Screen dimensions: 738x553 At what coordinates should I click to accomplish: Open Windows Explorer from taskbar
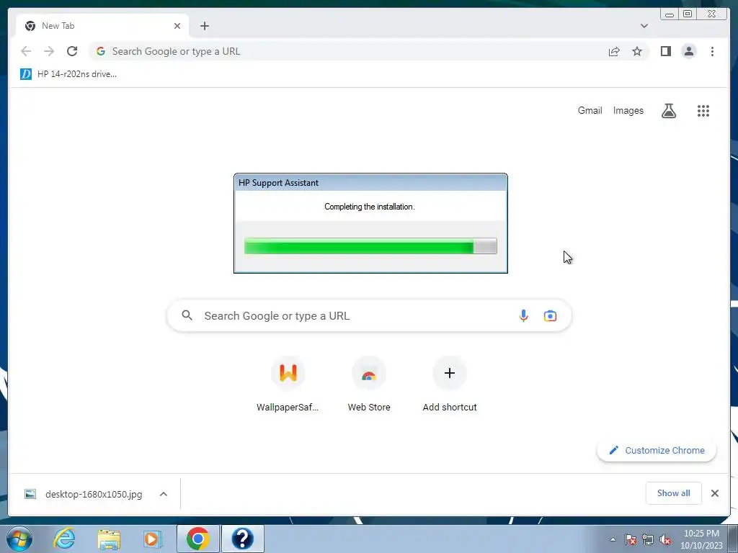109,539
